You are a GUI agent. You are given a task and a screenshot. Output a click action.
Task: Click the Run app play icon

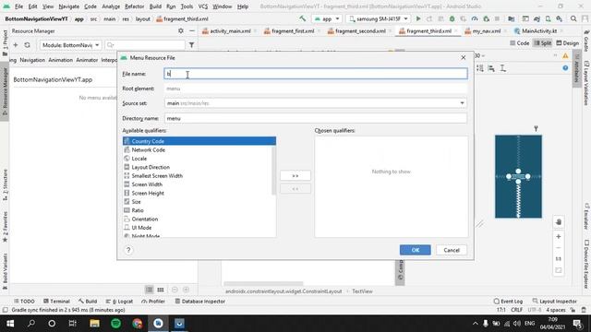pos(418,18)
